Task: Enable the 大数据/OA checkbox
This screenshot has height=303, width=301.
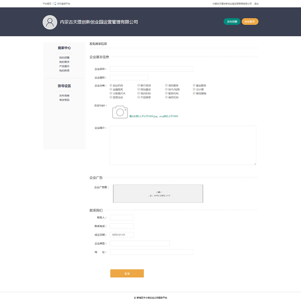Action: (x=111, y=93)
